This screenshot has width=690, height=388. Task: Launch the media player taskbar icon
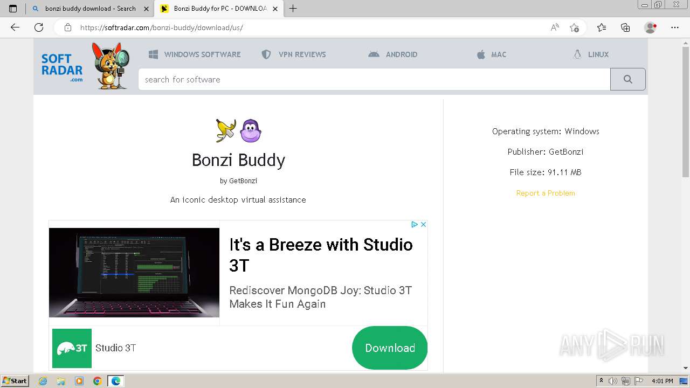pyautogui.click(x=79, y=381)
